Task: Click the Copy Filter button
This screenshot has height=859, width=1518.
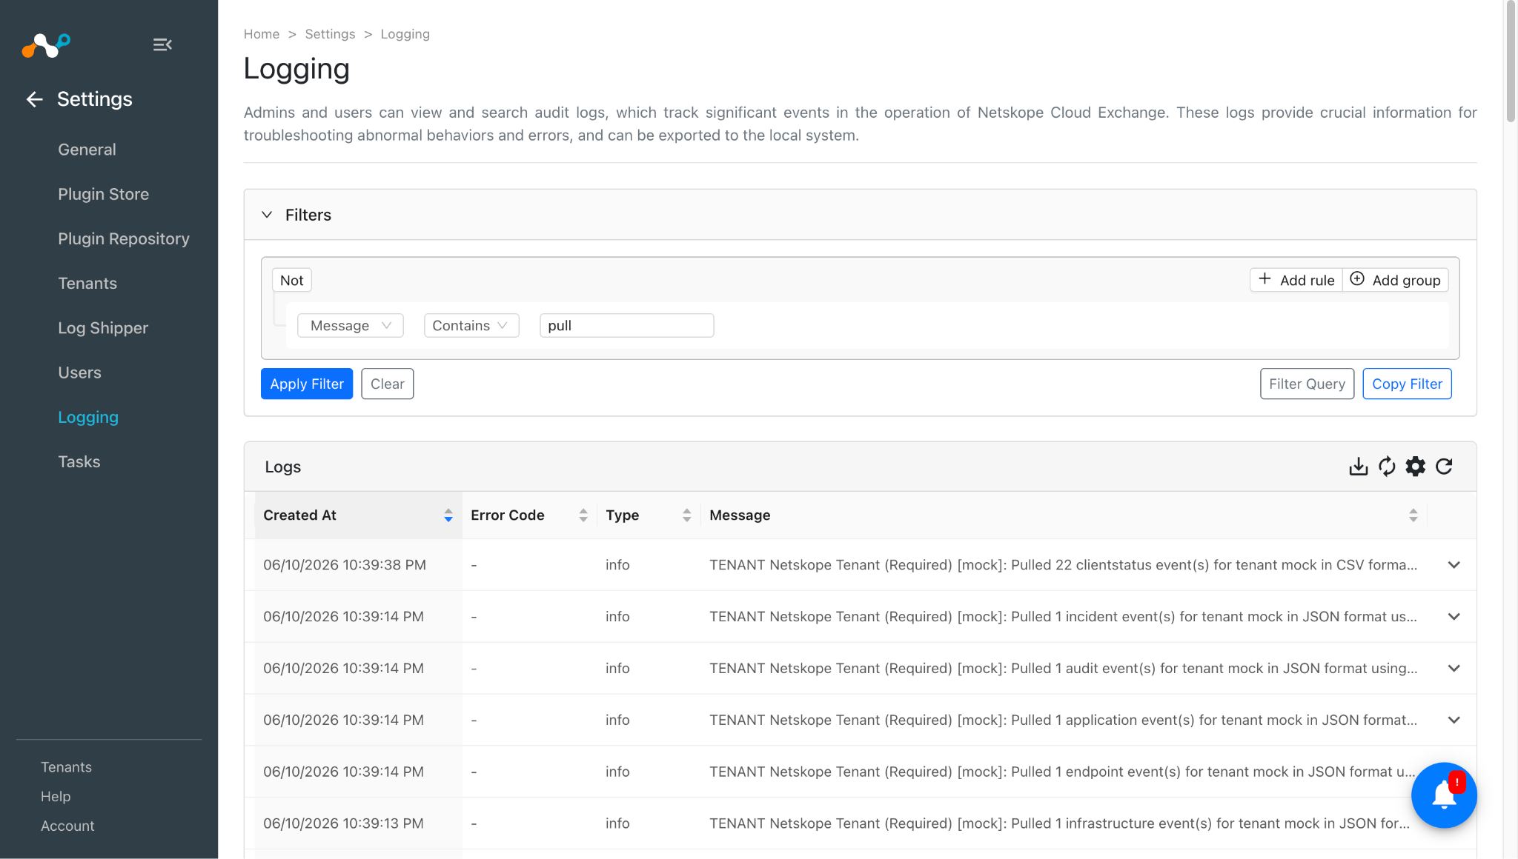Action: [x=1407, y=384]
